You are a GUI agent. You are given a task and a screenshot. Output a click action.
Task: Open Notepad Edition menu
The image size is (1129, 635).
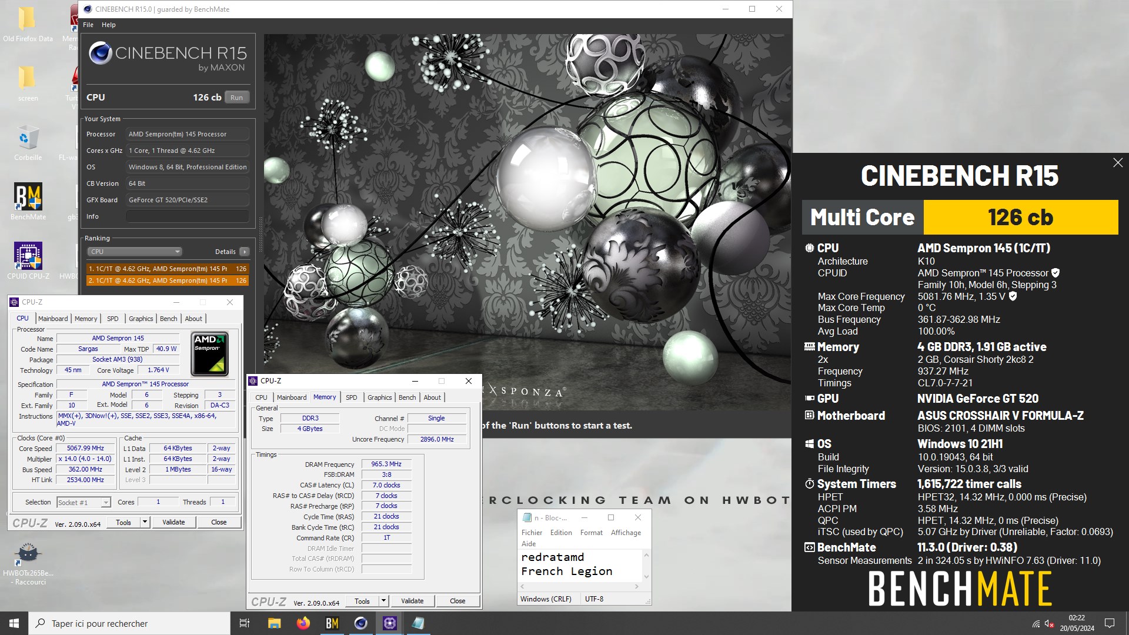561,533
